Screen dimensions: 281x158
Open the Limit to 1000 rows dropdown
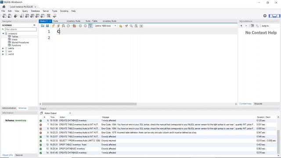coord(105,26)
